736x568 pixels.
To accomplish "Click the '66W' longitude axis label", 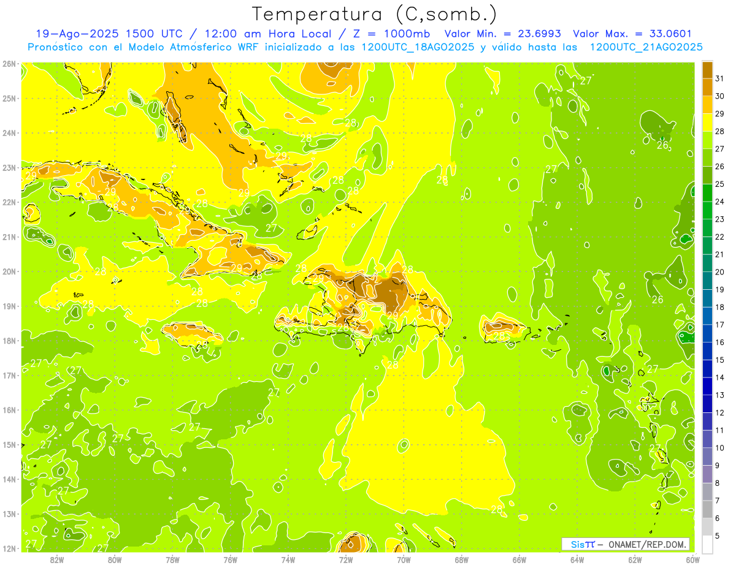I will click(519, 559).
